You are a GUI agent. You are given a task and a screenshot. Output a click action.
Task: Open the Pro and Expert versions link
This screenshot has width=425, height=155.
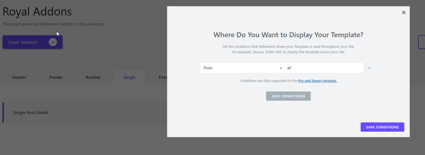[x=317, y=81]
